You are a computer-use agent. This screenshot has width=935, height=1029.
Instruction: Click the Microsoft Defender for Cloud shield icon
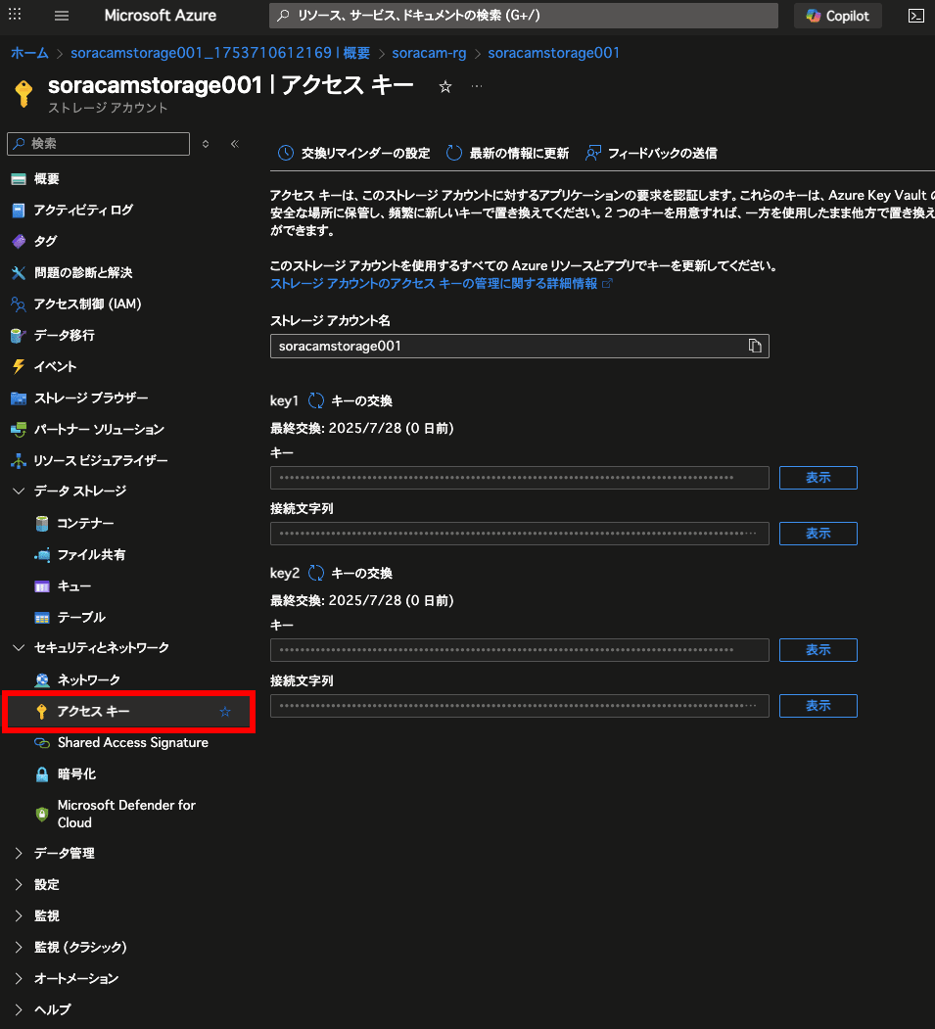[42, 815]
